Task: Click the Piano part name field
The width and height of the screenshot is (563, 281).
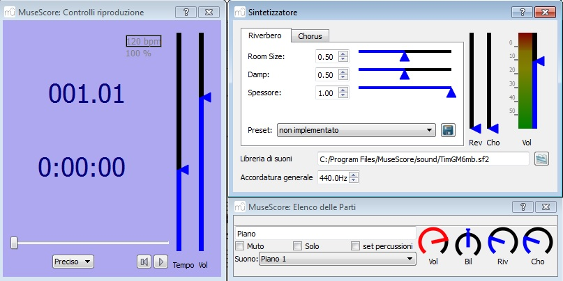Action: [x=324, y=234]
